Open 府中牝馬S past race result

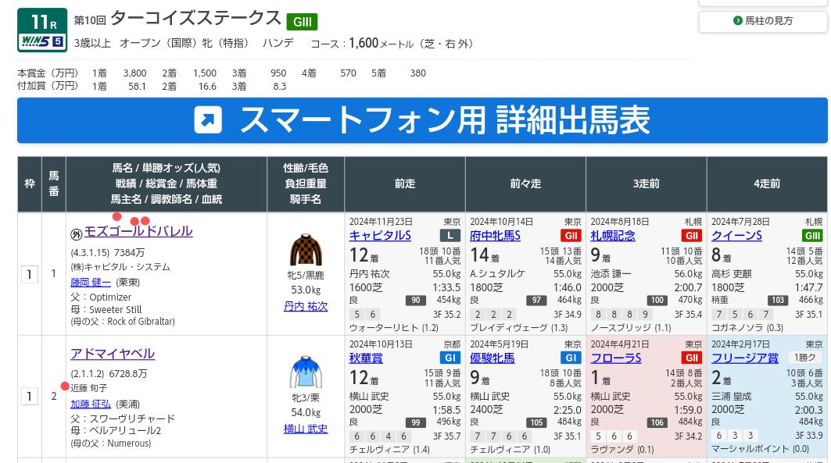point(495,236)
